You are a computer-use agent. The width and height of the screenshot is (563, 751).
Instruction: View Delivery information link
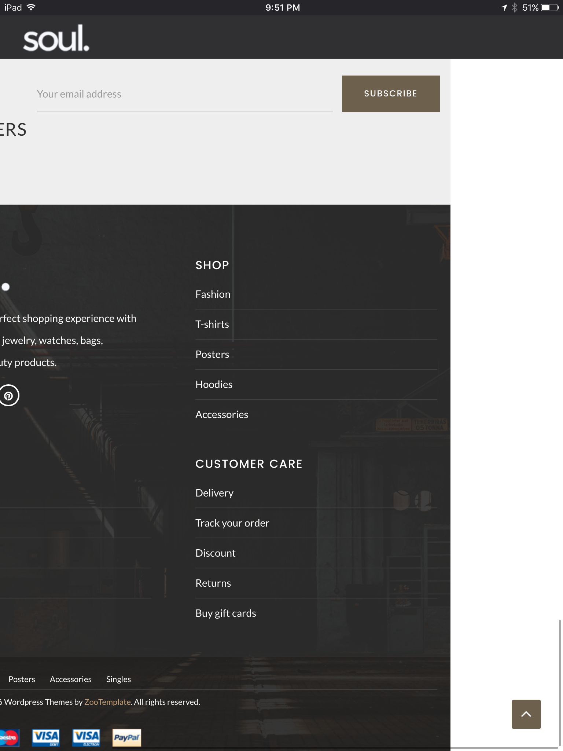(214, 493)
